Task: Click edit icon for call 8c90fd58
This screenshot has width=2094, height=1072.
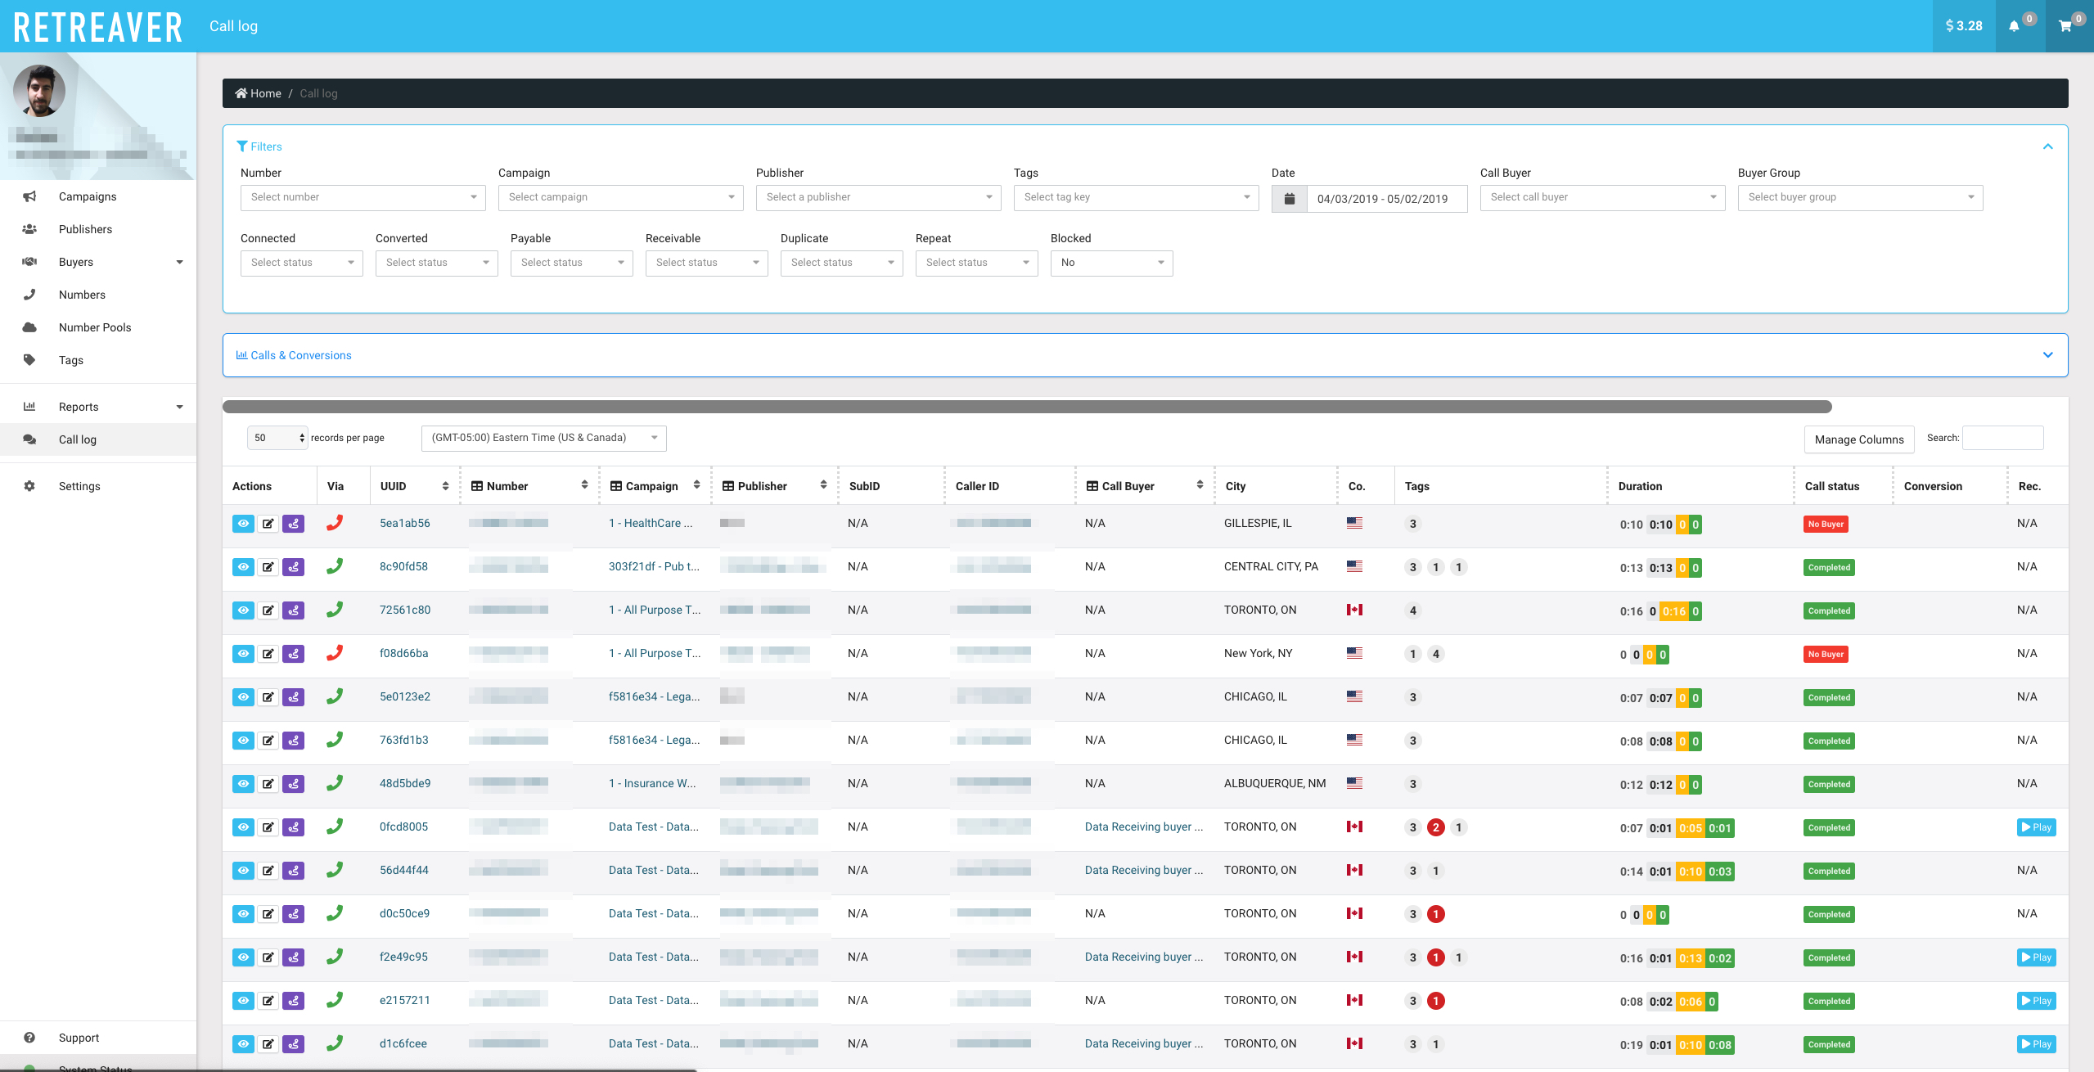Action: tap(268, 567)
